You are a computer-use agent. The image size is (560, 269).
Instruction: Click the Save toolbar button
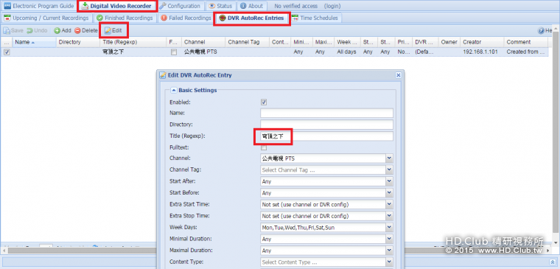coord(13,31)
